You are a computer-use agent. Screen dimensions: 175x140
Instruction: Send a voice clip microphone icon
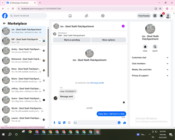coord(54,122)
